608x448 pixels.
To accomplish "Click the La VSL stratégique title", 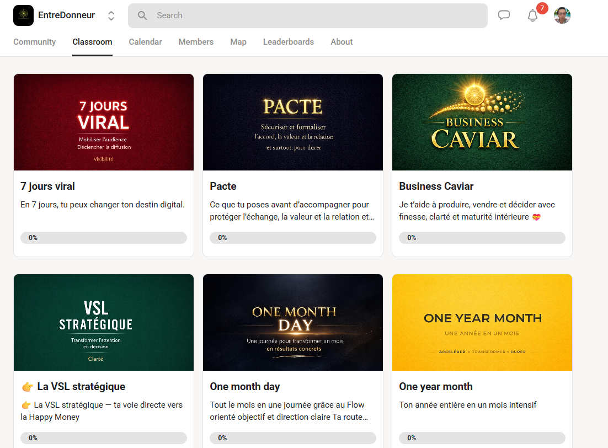I will (x=81, y=387).
